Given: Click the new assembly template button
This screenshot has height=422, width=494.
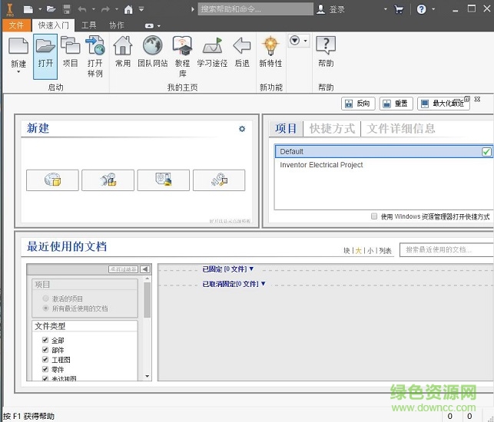Looking at the screenshot, I should click(x=108, y=180).
